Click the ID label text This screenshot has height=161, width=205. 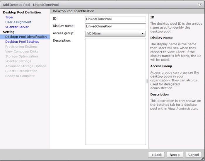point(55,18)
